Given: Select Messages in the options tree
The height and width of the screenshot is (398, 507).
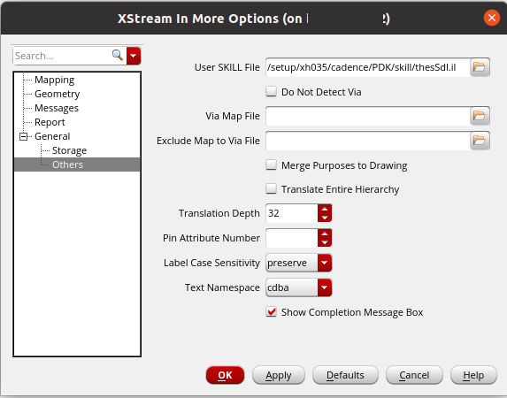Looking at the screenshot, I should (57, 108).
